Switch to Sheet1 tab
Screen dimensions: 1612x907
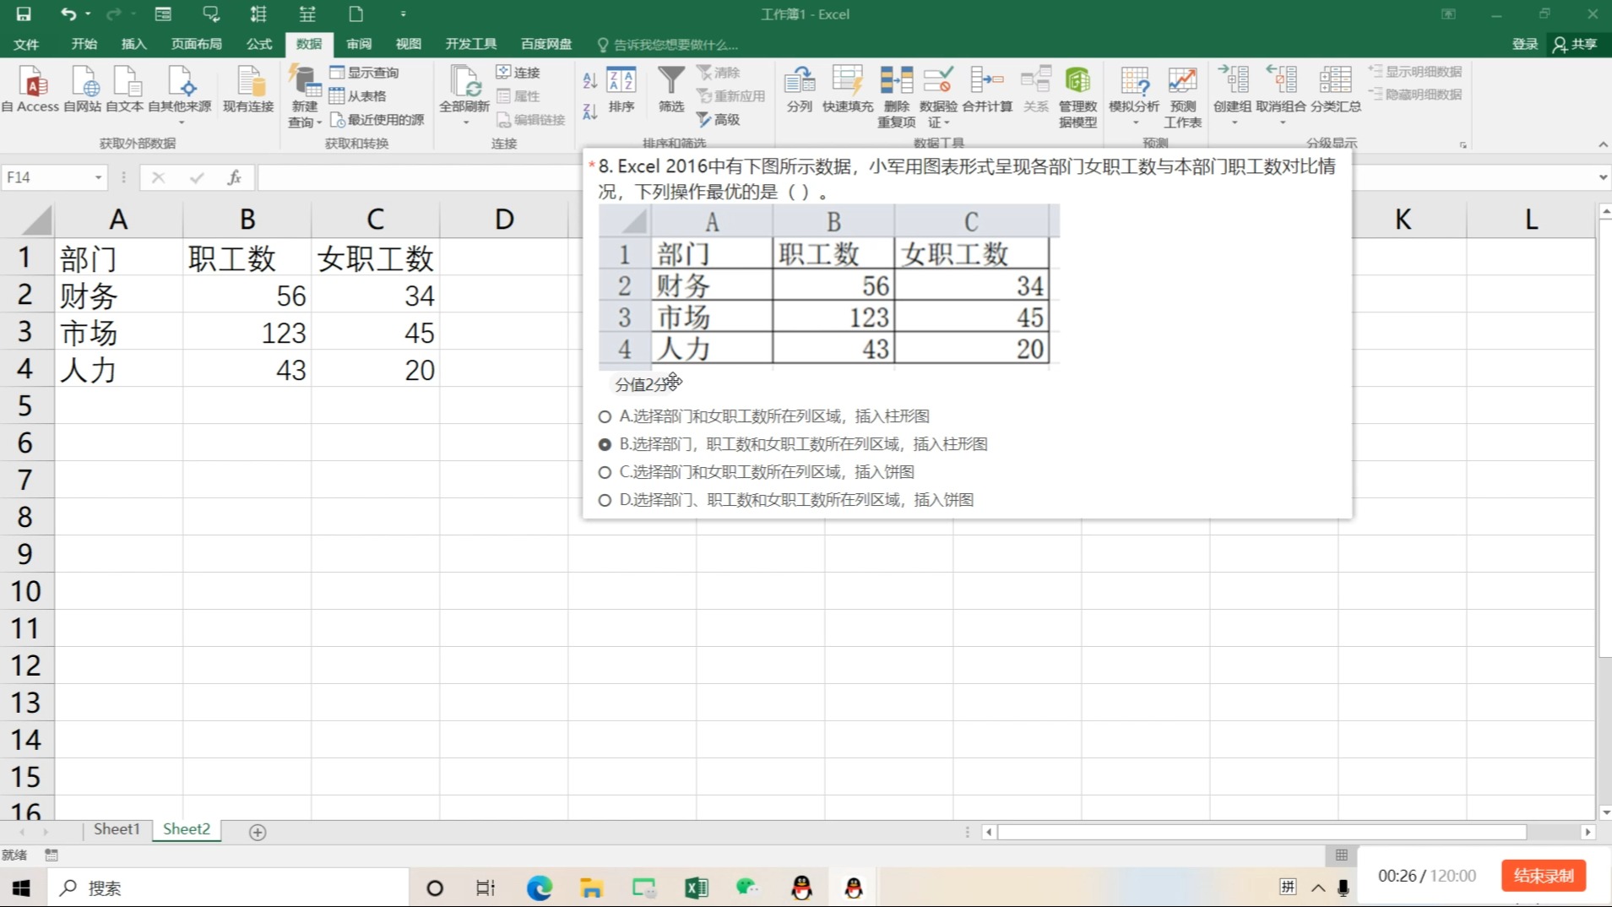(117, 829)
